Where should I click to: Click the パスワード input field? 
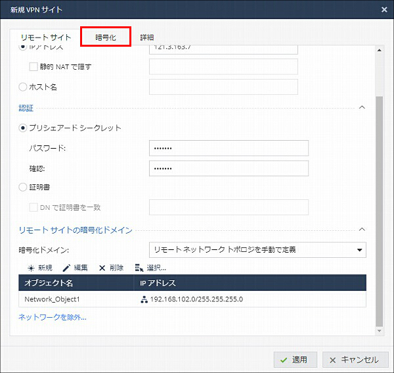(229, 148)
